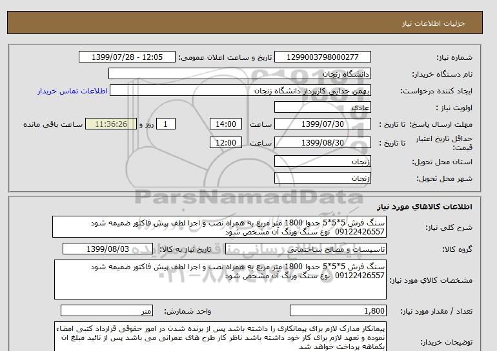Click the buyer organization name field

(x=239, y=73)
